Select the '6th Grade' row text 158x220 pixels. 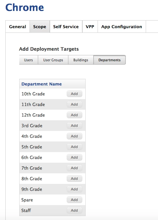(32, 157)
